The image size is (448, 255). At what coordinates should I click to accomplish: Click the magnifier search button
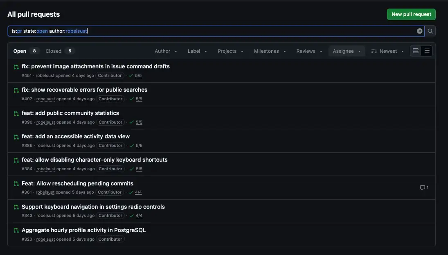tap(430, 31)
